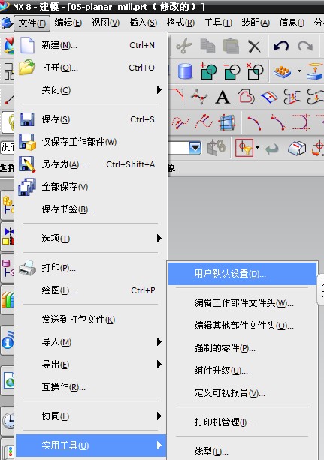The height and width of the screenshot is (460, 324).
Task: Choose 保存(S) Save menu item
Action: [x=90, y=119]
